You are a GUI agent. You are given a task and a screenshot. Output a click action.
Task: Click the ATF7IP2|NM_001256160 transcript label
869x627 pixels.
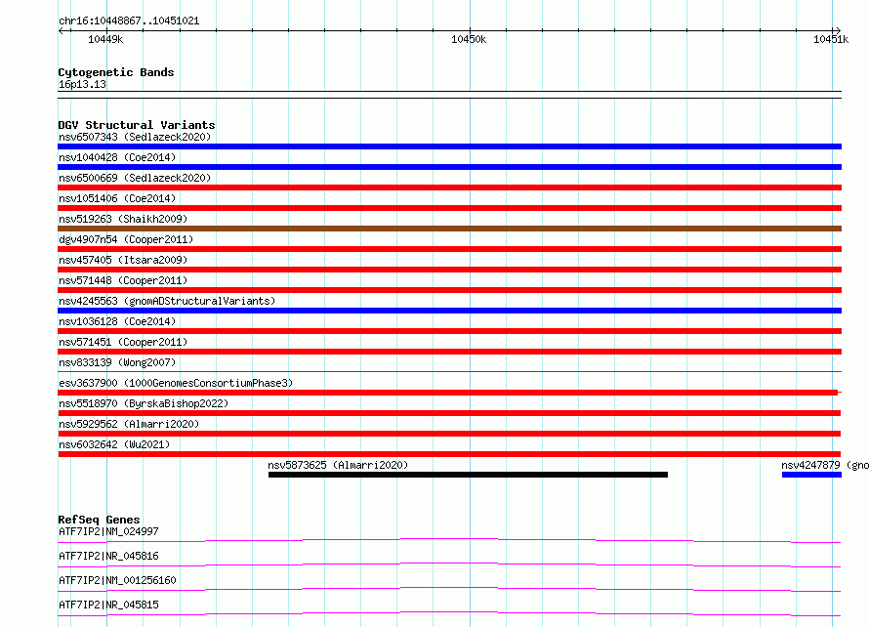(x=117, y=580)
